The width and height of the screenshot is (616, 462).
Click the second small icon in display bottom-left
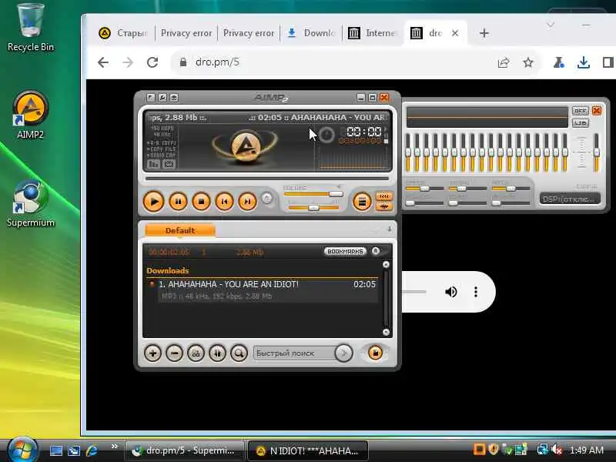[x=169, y=164]
